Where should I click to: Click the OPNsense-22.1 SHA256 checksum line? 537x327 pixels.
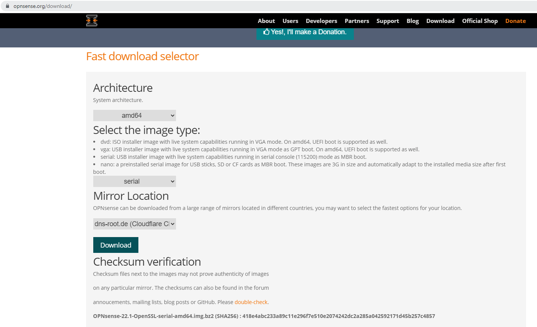click(264, 316)
